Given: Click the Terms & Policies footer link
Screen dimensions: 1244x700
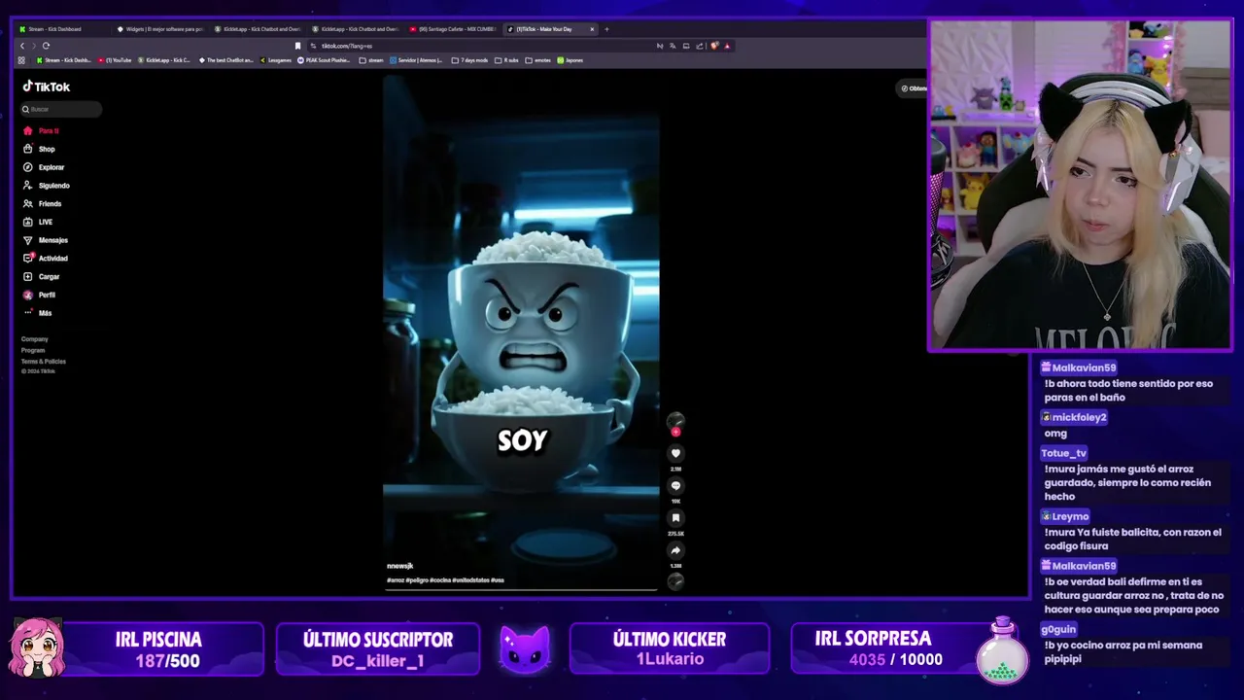Looking at the screenshot, I should 44,361.
